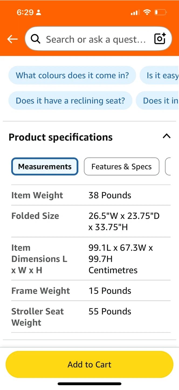Switch to Features & Specs tab
This screenshot has height=390, width=179.
pos(122,167)
